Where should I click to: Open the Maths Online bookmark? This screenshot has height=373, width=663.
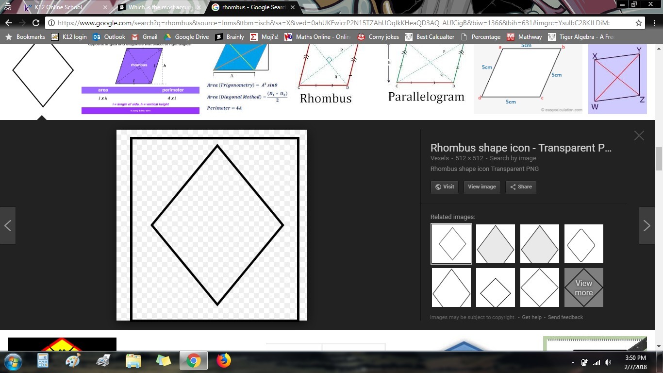tap(317, 37)
